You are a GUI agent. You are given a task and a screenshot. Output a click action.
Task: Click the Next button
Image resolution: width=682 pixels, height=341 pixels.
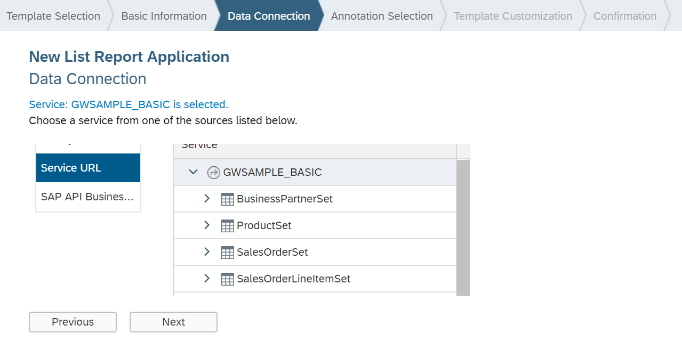point(173,322)
